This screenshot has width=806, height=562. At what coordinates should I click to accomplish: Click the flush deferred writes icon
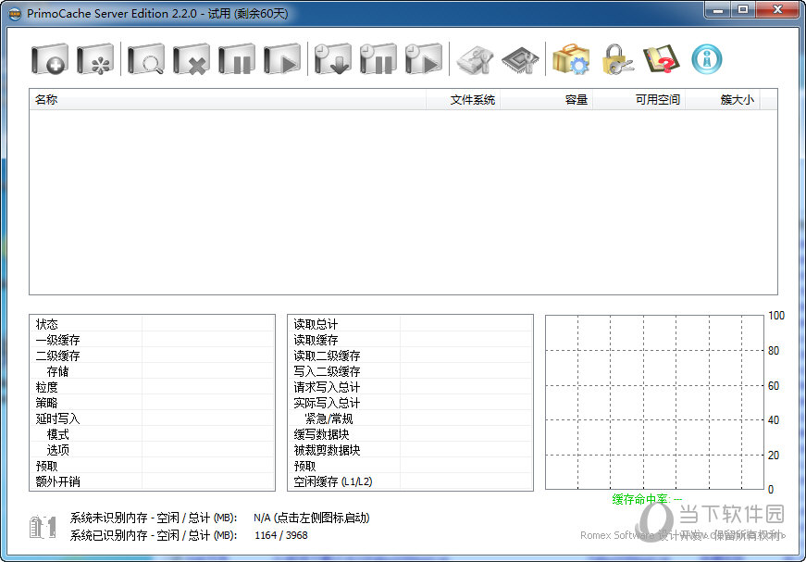(x=332, y=59)
